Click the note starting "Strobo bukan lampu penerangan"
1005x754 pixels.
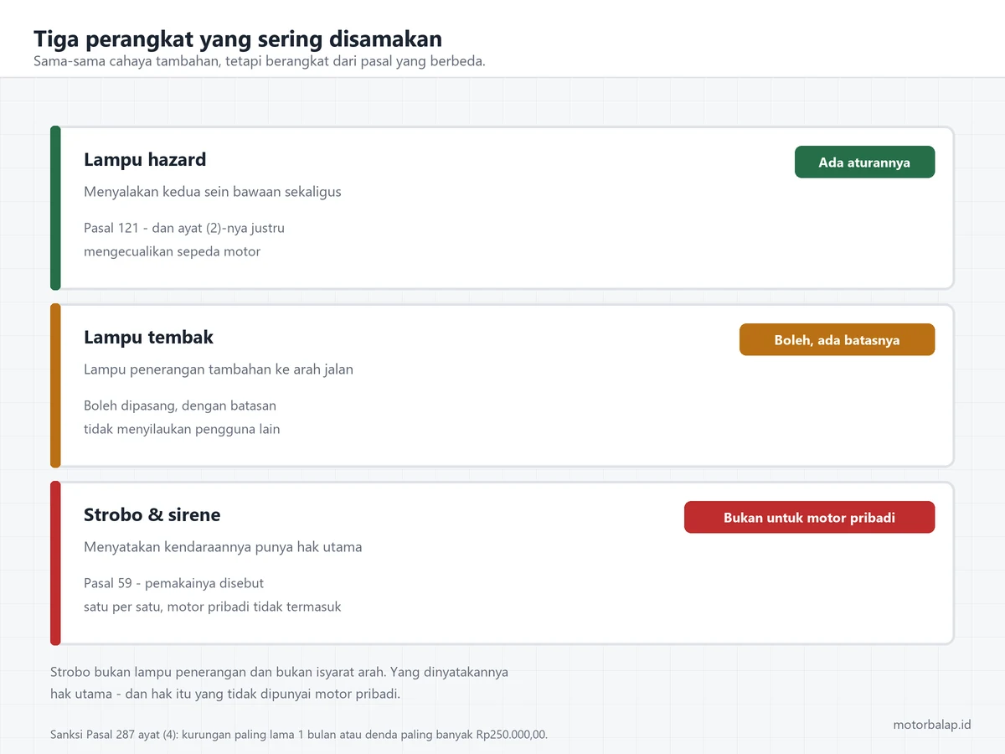click(x=279, y=673)
